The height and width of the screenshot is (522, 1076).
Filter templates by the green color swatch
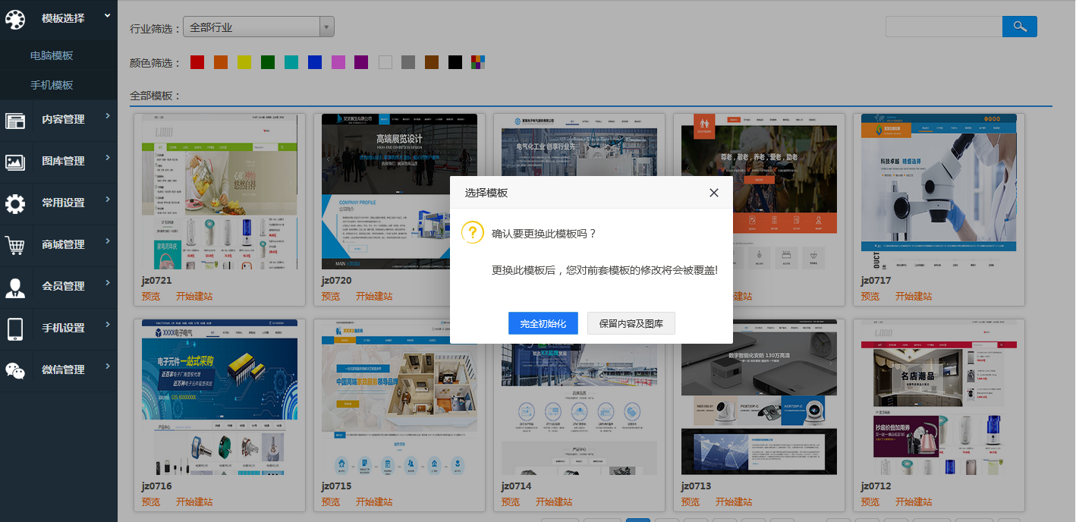268,62
